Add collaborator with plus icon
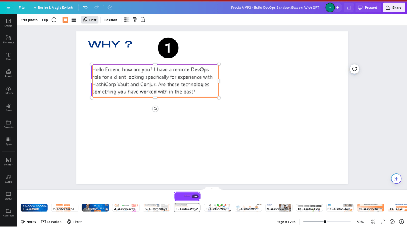The height and width of the screenshot is (227, 407). [338, 8]
